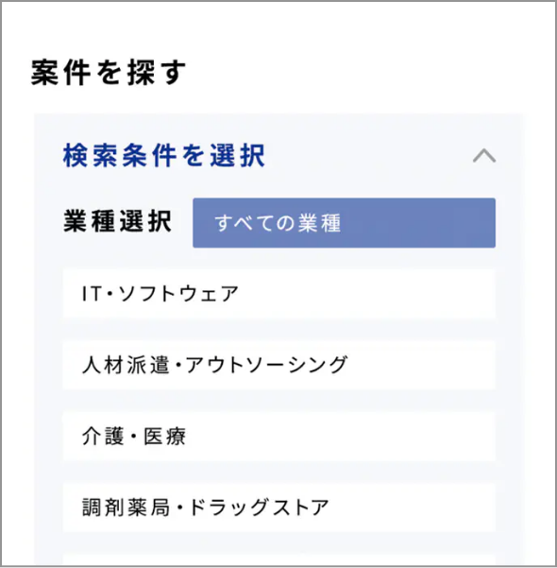Click empty right side of 介護・医療 row
This screenshot has width=557, height=568.
coord(340,436)
